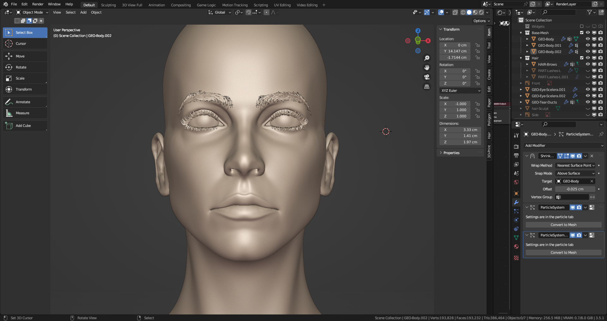This screenshot has width=607, height=321.
Task: Invert vertex group influence arrows button
Action: click(592, 197)
